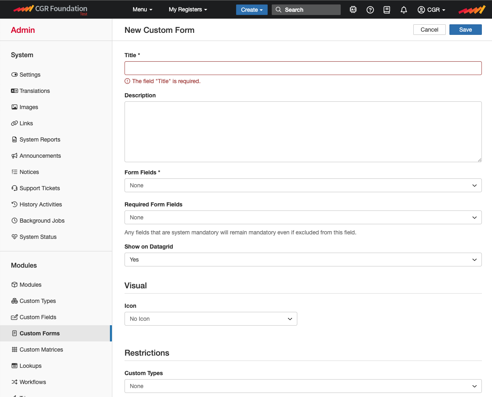Click the History Activities clock-arrow icon
The height and width of the screenshot is (397, 492).
coord(15,204)
